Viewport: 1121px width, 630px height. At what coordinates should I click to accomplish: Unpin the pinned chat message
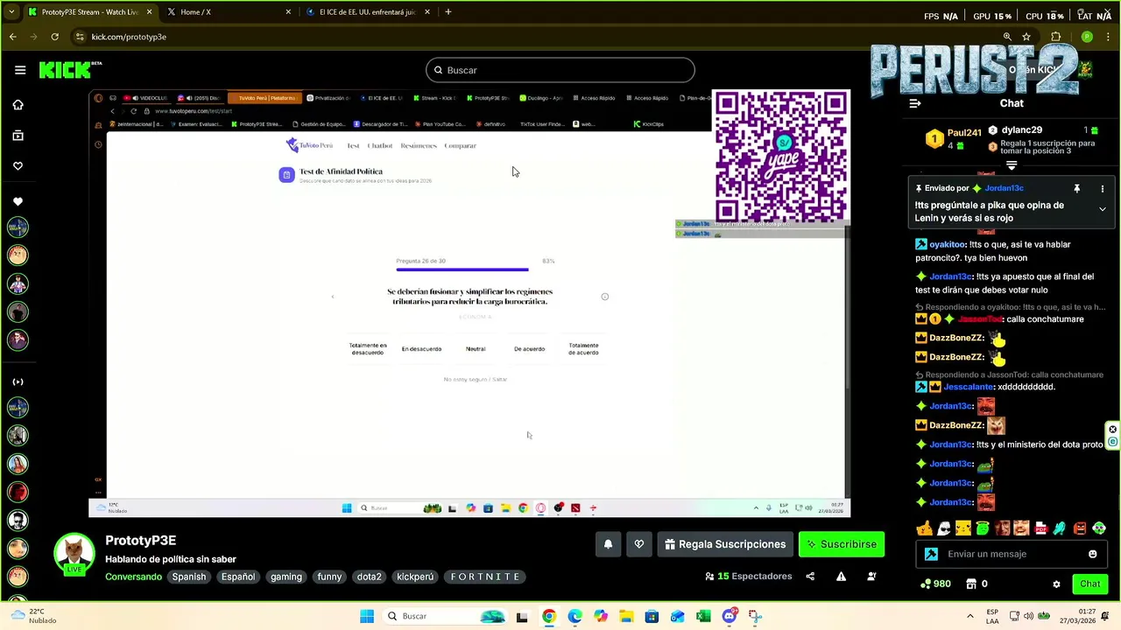click(1076, 188)
